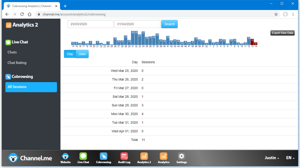
Task: Click the Search button
Action: pyautogui.click(x=169, y=24)
